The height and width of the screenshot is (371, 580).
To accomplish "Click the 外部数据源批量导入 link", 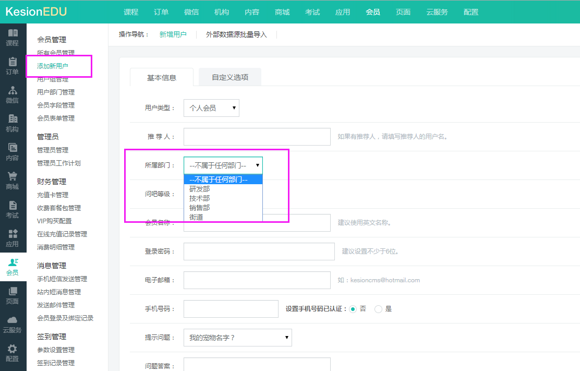I will pos(236,34).
